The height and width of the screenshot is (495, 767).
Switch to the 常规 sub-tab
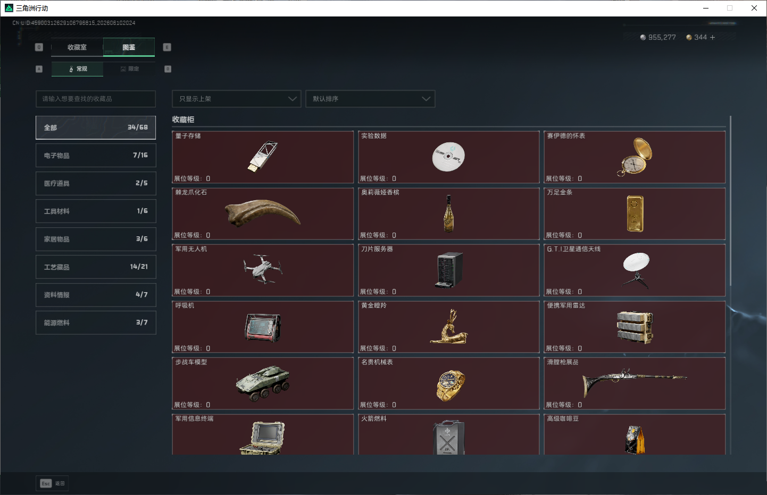[78, 69]
